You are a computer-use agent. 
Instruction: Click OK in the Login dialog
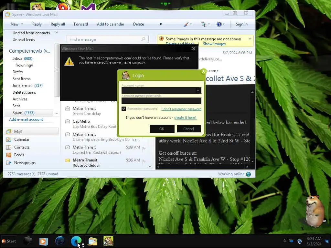162,129
